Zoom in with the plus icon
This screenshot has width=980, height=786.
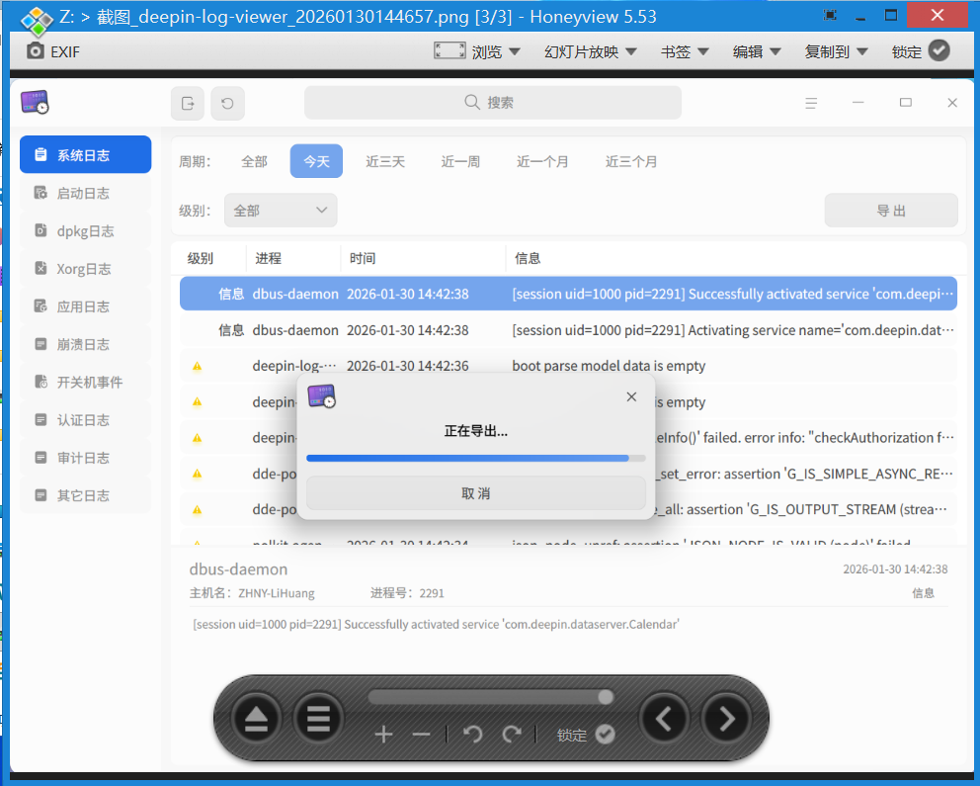pyautogui.click(x=383, y=735)
